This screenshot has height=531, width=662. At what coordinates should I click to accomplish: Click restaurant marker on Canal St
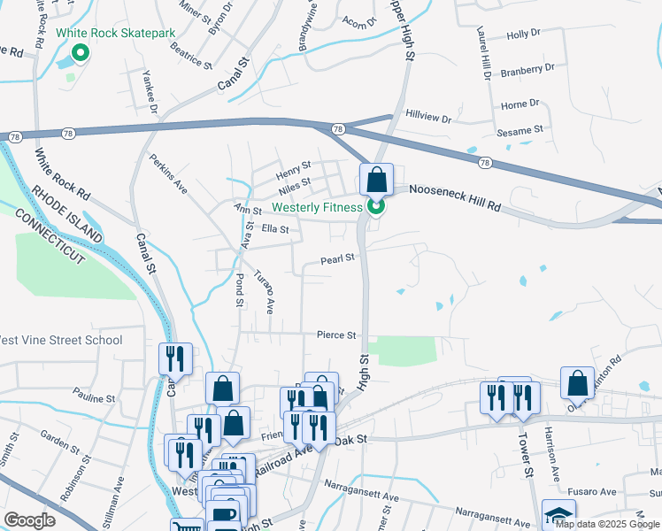click(175, 361)
